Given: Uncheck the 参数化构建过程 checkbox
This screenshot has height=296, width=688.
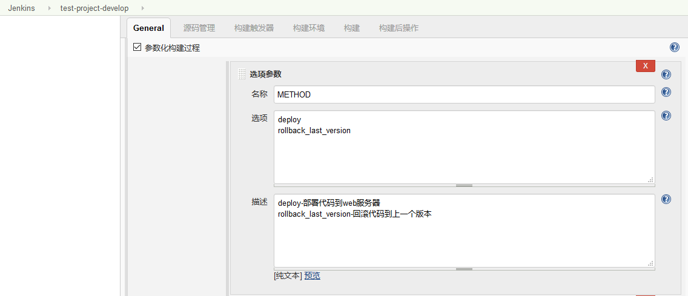Looking at the screenshot, I should pyautogui.click(x=137, y=47).
